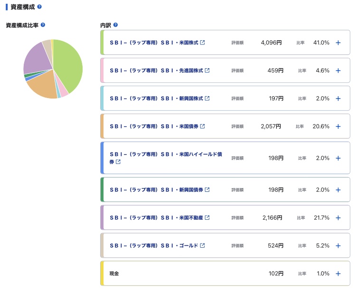356x297 pixels.
Task: Expand the SBI・新興国株式 row with plus
Action: point(338,99)
